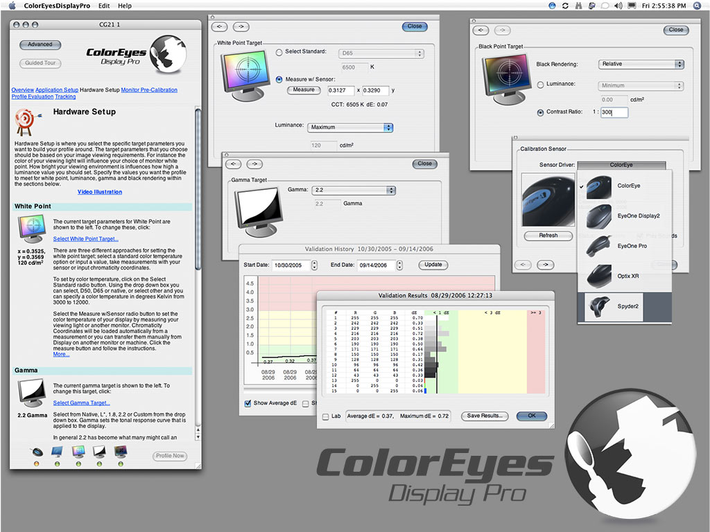Click the Update button in Validation History
Screen dimensions: 710x532
pos(433,265)
